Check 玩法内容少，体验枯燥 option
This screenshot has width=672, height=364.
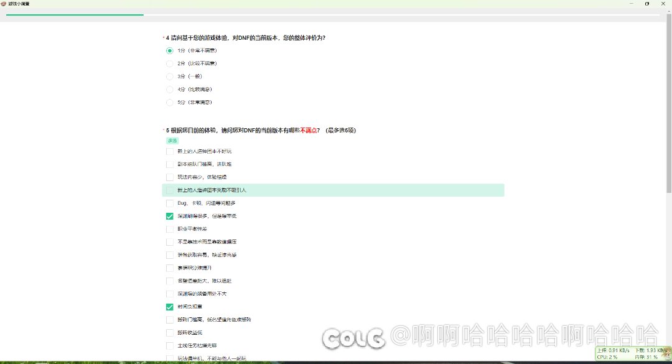point(170,177)
